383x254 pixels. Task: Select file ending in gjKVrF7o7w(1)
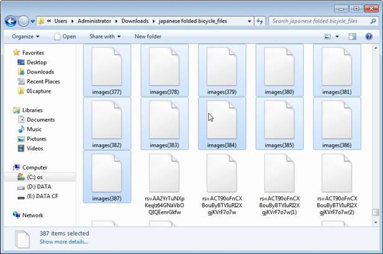click(x=279, y=184)
